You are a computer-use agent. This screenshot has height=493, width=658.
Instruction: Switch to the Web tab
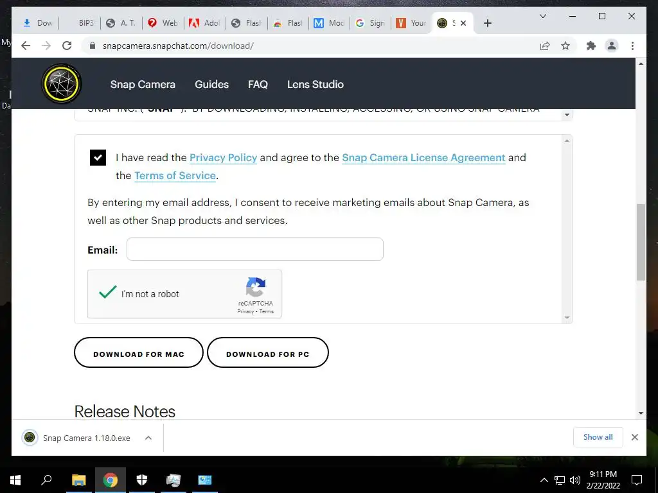(x=164, y=23)
